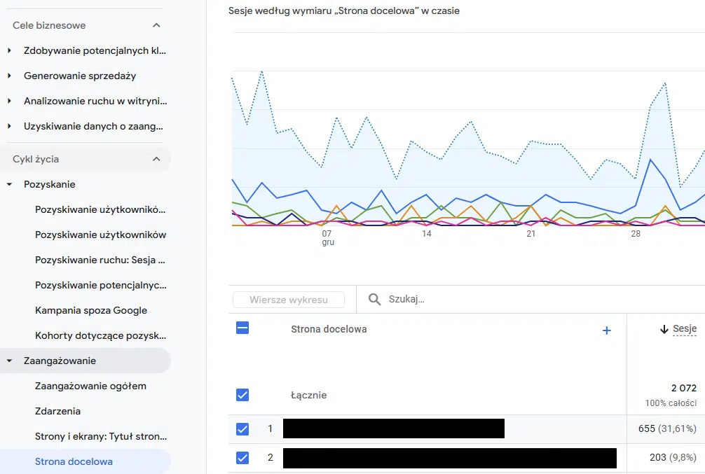
Task: Select Strona docelowa in sidebar
Action: (x=74, y=461)
